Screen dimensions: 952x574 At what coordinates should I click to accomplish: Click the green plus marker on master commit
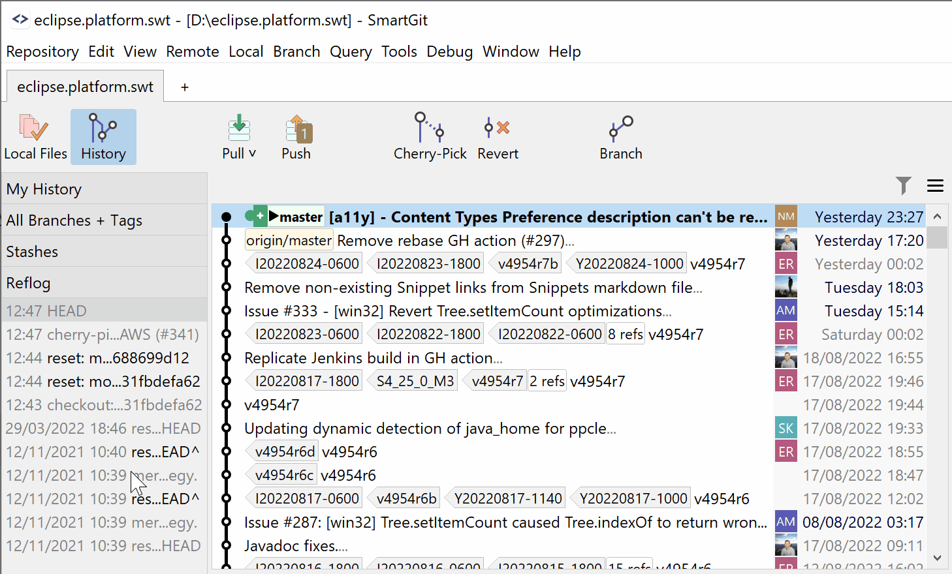coord(260,216)
